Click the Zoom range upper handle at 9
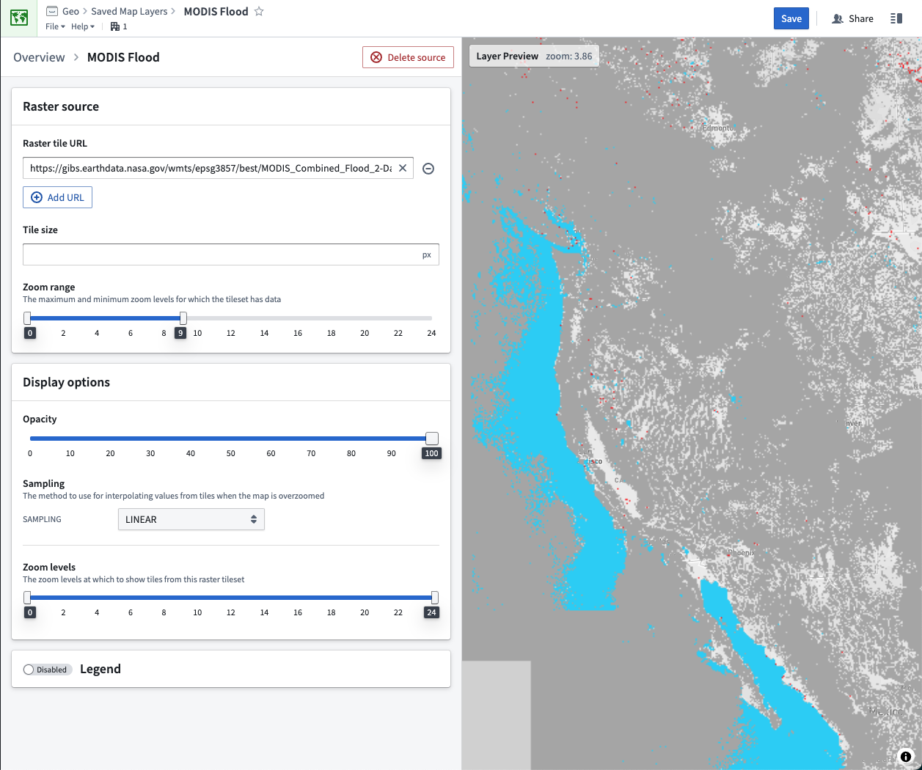The height and width of the screenshot is (770, 922). tap(183, 318)
